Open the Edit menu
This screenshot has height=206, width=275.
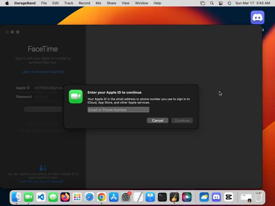(x=55, y=3)
